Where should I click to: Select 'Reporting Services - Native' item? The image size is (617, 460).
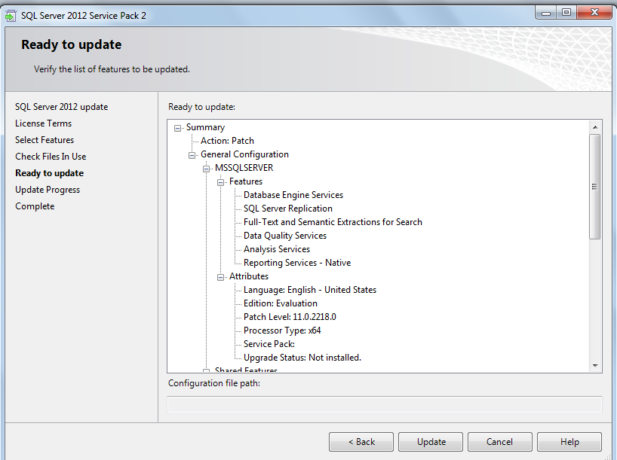click(297, 263)
